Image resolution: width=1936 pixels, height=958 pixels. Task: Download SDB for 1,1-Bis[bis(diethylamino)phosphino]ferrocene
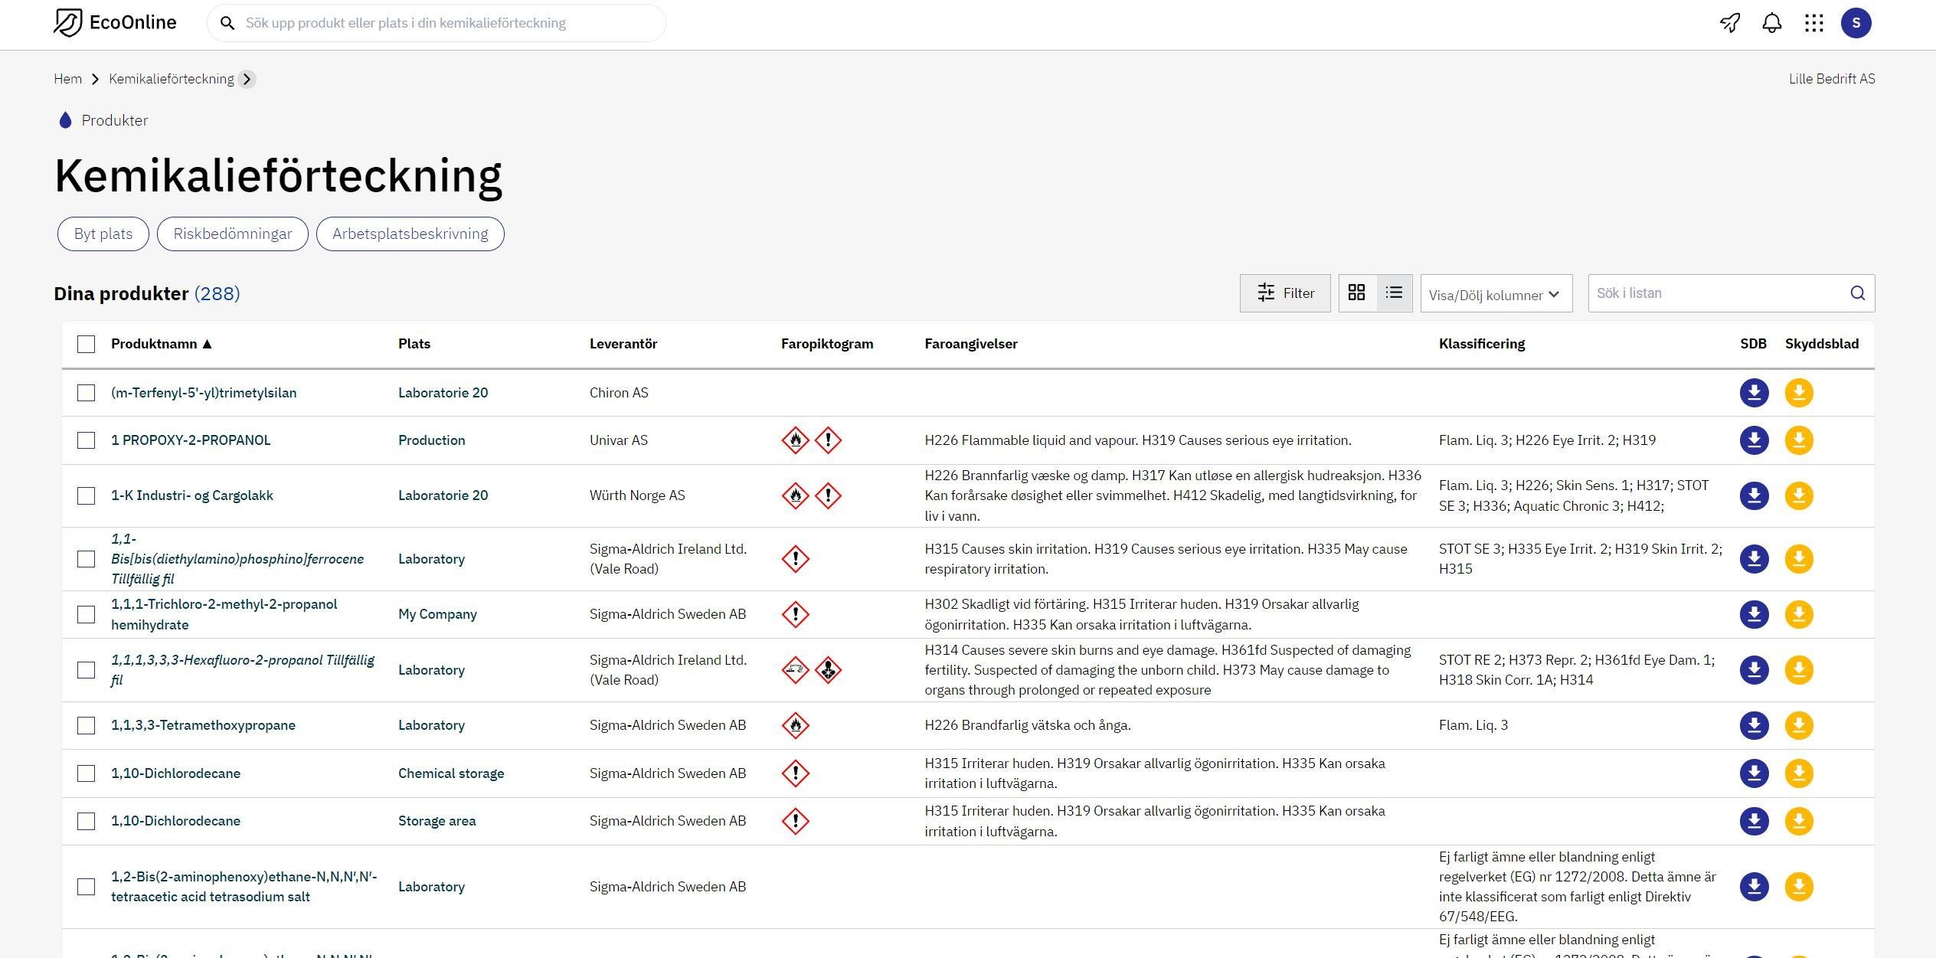[1754, 559]
